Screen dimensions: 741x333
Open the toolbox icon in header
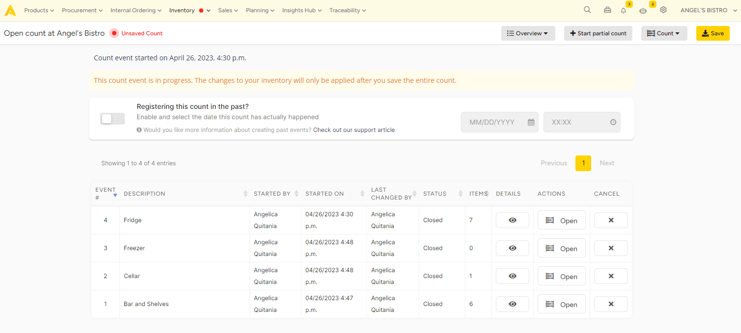[x=608, y=10]
